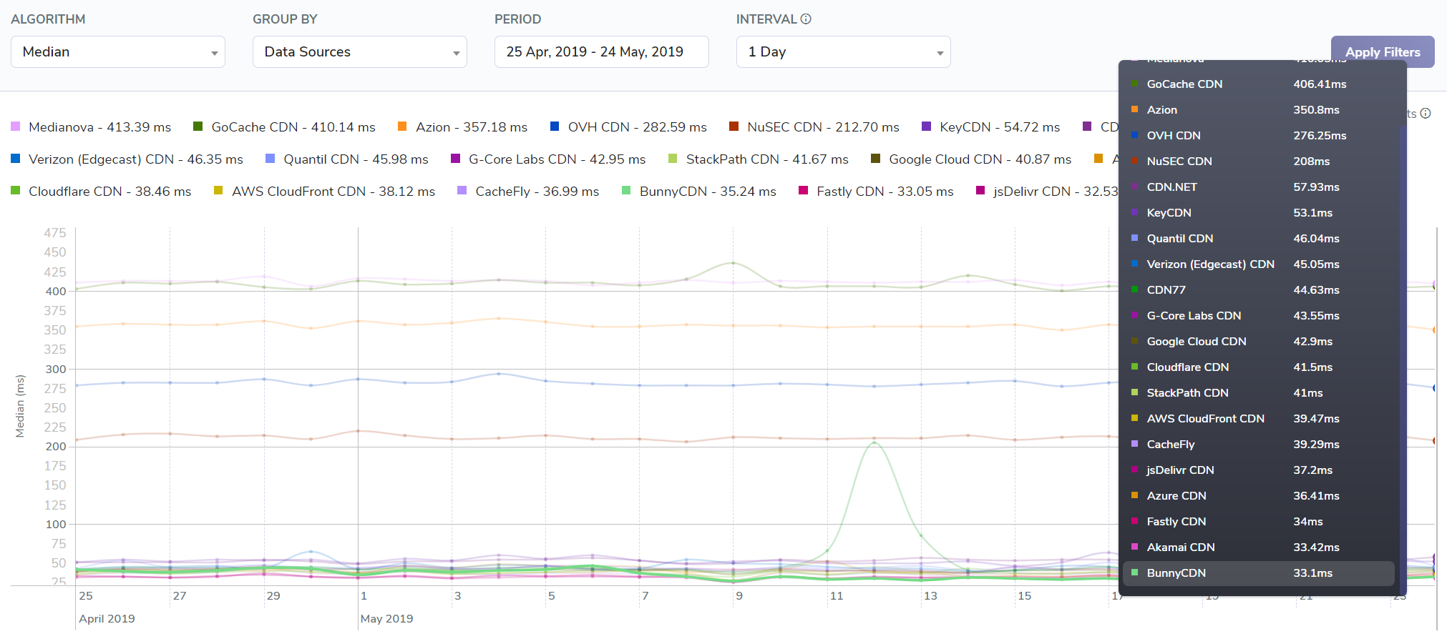Select Fastly CDN tooltip row

point(1259,522)
